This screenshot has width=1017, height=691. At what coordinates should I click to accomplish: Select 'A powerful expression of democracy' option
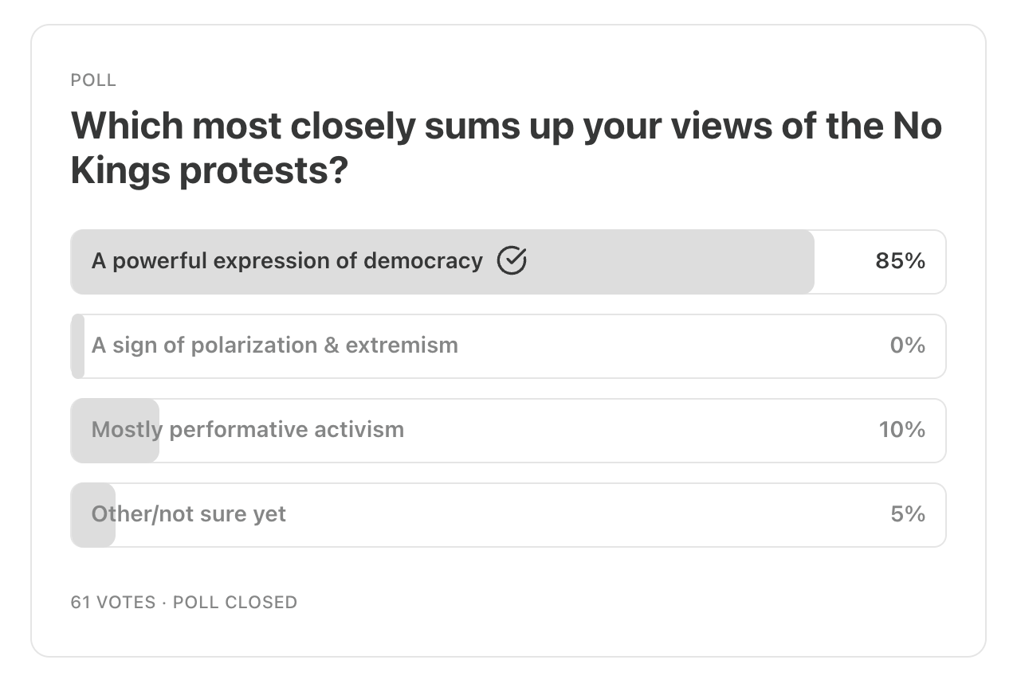508,262
